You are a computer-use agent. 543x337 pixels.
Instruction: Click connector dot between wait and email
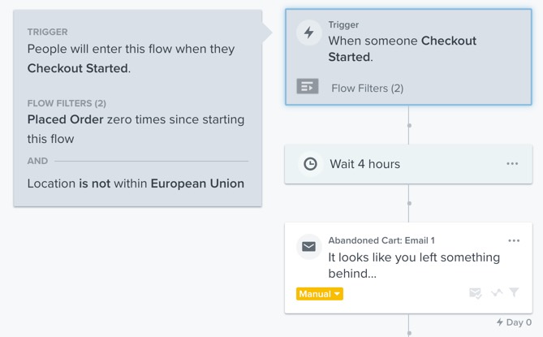click(409, 203)
